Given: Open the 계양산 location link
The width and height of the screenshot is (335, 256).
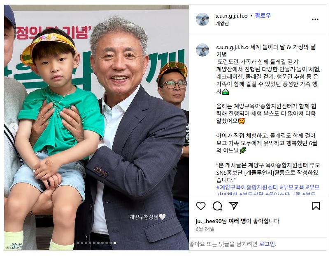Looking at the screenshot, I should tap(222, 23).
